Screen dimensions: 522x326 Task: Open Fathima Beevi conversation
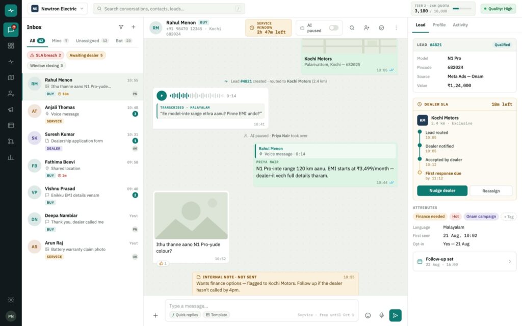83,168
